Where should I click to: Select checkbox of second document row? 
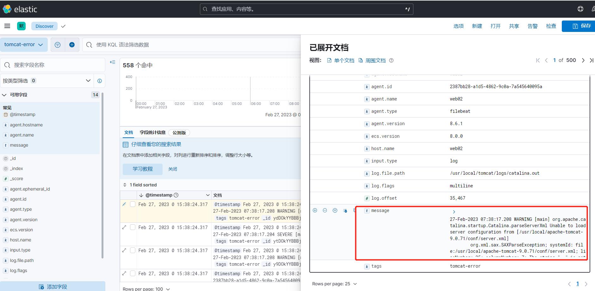click(x=133, y=227)
